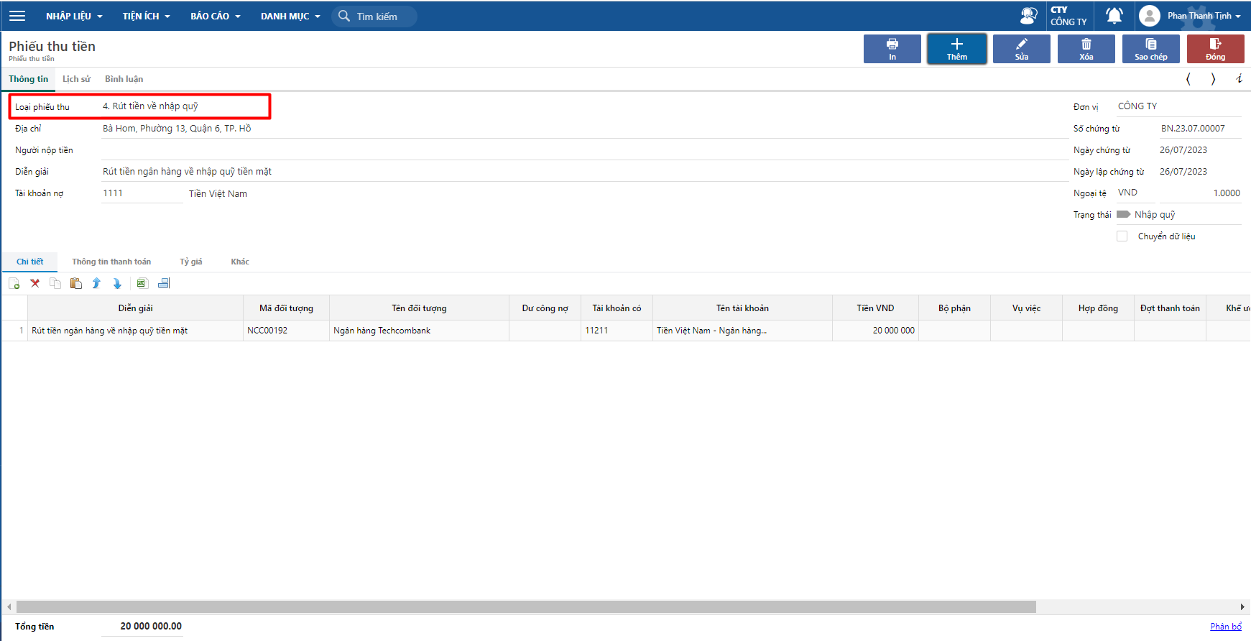Image resolution: width=1251 pixels, height=641 pixels.
Task: Open the BÁO CÁO dropdown menu
Action: click(x=215, y=16)
